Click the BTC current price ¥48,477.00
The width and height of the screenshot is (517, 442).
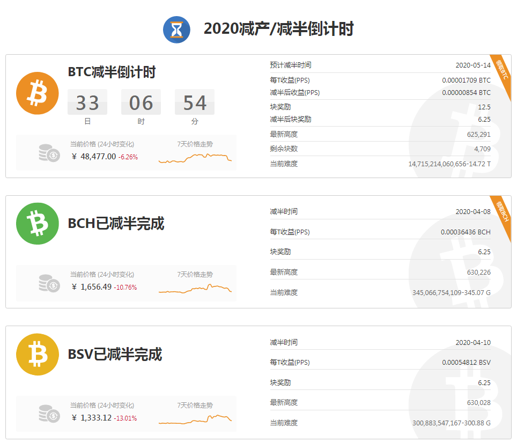[98, 157]
